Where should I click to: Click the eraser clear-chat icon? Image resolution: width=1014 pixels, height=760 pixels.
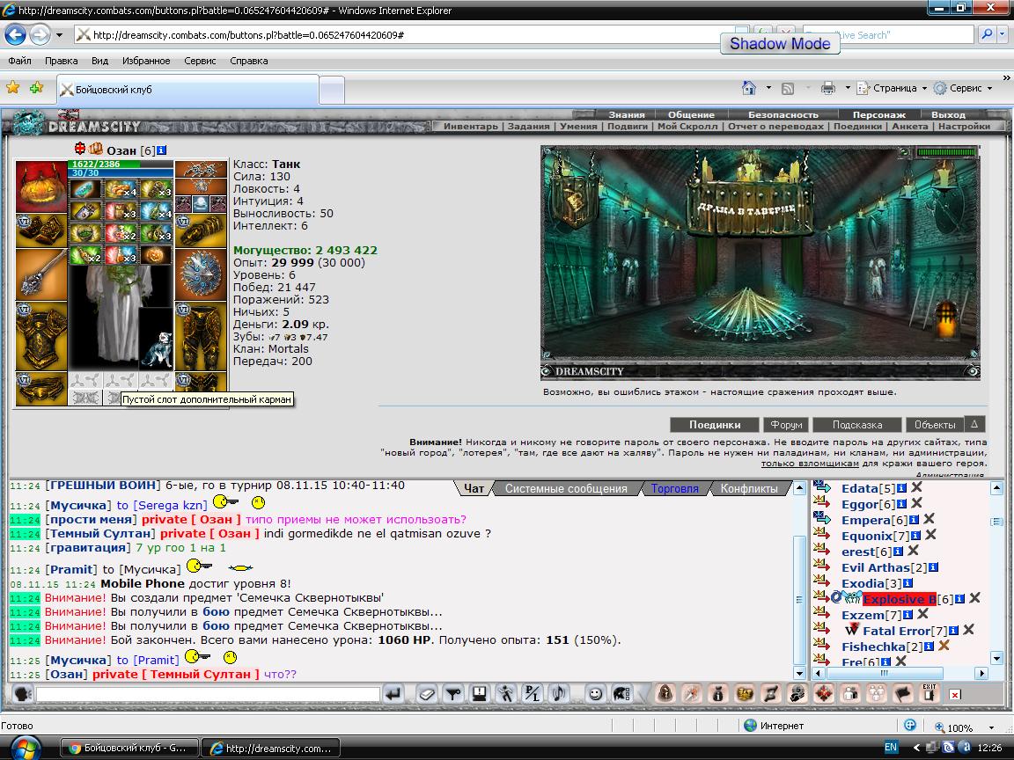pyautogui.click(x=426, y=694)
